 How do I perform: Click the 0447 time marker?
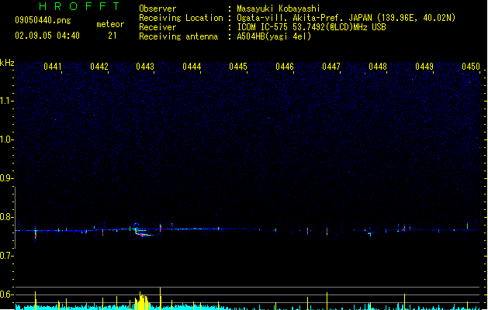(x=331, y=67)
